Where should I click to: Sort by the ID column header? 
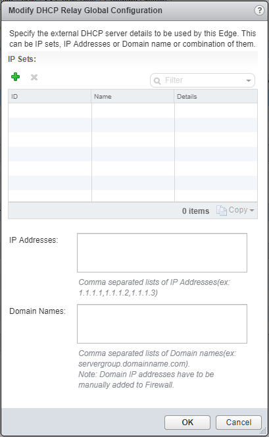tap(49, 97)
